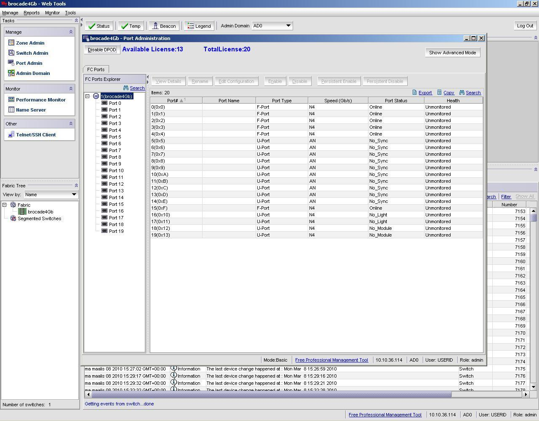Screen dimensions: 539x421
Task: Collapse the Fabric node in tree
Action: click(5, 205)
